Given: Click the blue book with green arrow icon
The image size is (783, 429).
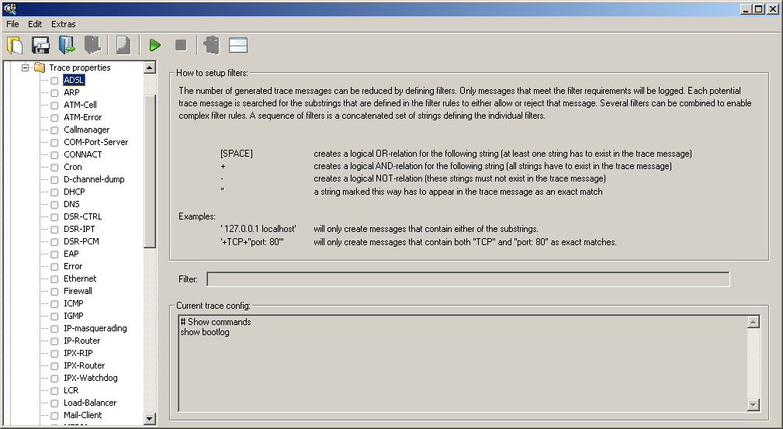Looking at the screenshot, I should pyautogui.click(x=67, y=45).
